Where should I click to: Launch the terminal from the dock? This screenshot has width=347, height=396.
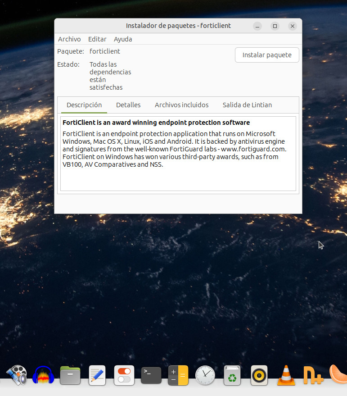click(x=151, y=375)
